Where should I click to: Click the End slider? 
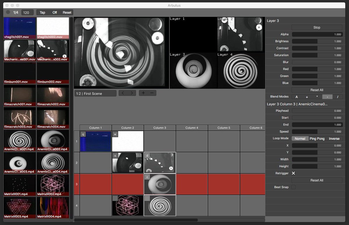click(x=317, y=125)
